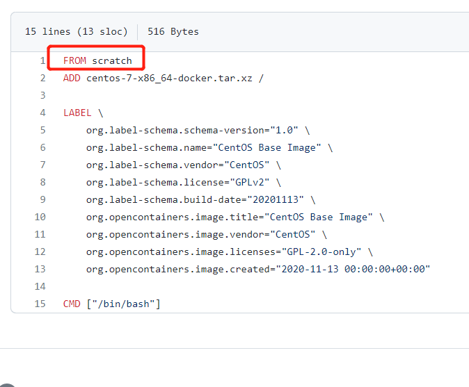Click org.opencontainers.image.vendor line
This screenshot has width=469, height=387.
pos(207,234)
